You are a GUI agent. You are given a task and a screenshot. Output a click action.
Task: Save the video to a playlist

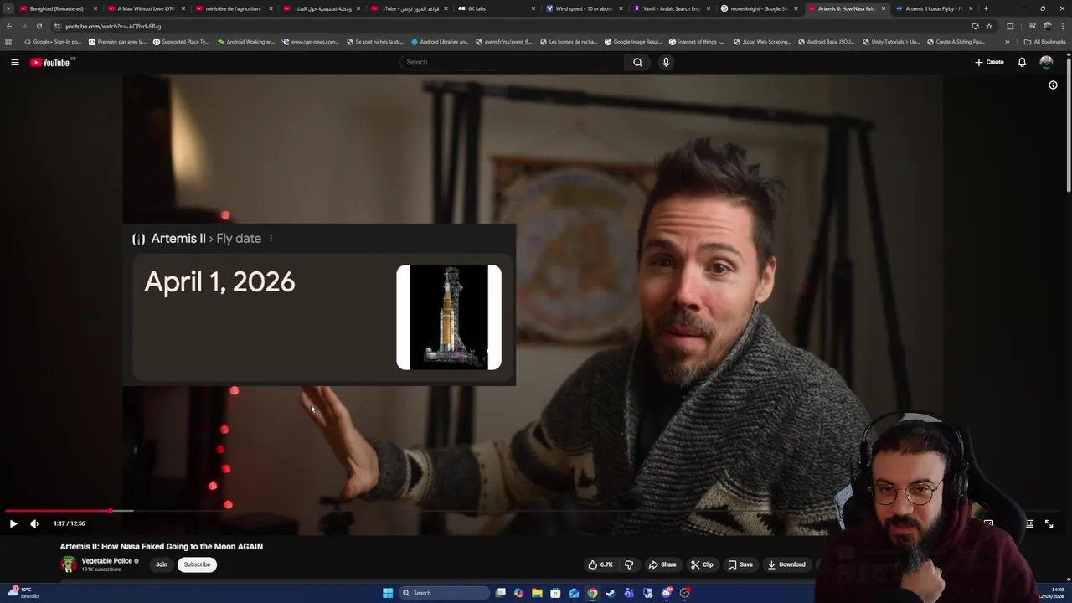tap(740, 564)
